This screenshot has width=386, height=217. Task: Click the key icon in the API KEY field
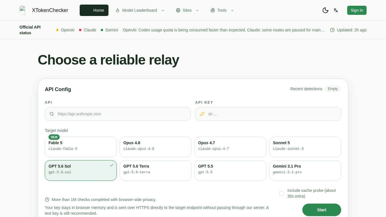click(x=202, y=114)
